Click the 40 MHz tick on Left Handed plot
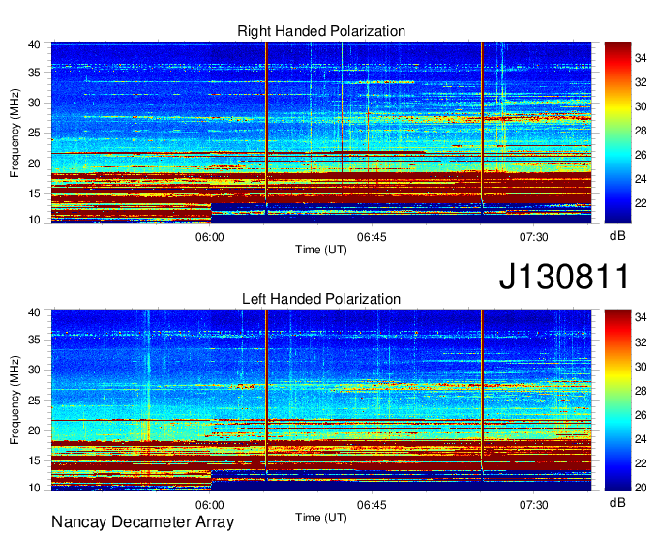658x534 pixels. click(34, 312)
